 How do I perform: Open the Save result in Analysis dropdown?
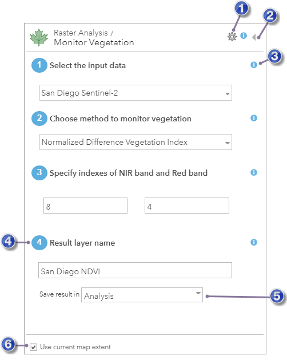pyautogui.click(x=142, y=295)
